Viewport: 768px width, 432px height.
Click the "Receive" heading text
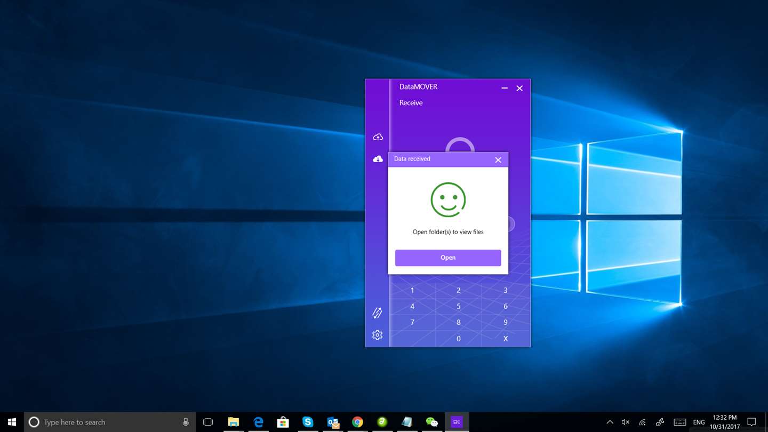point(411,103)
